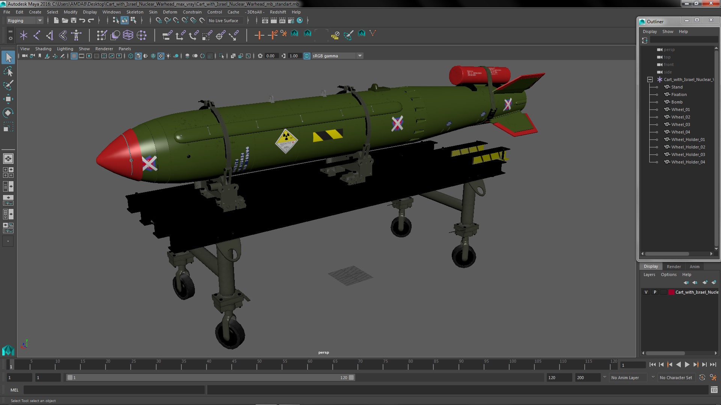Expand Wheel_Holder_01 node in Outliner
Screen dimensions: 721x405
point(657,139)
